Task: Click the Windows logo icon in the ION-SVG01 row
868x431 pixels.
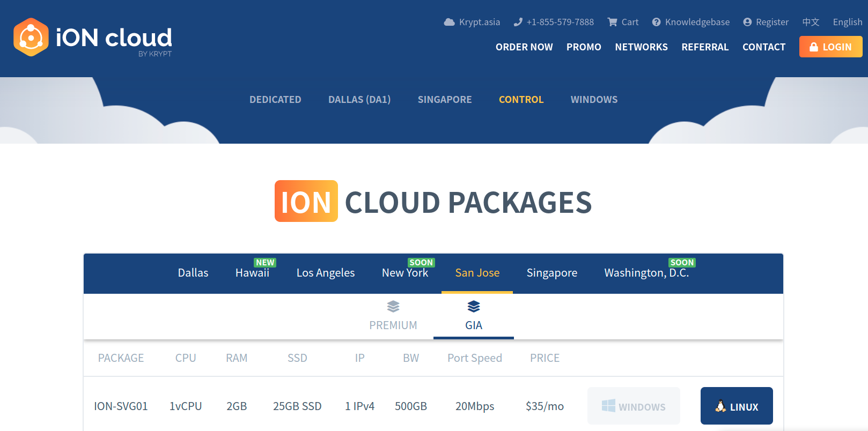Action: [608, 406]
